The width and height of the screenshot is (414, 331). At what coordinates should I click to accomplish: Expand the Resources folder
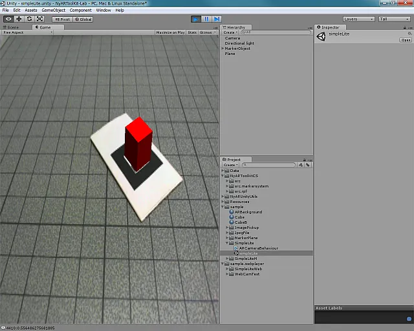[x=223, y=202]
